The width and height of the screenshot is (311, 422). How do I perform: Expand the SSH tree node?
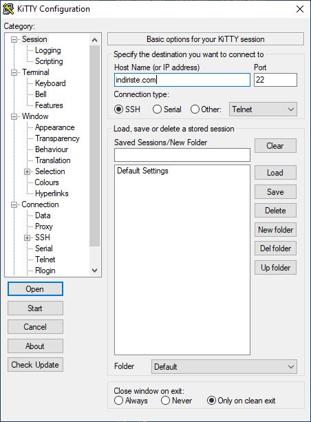point(27,238)
